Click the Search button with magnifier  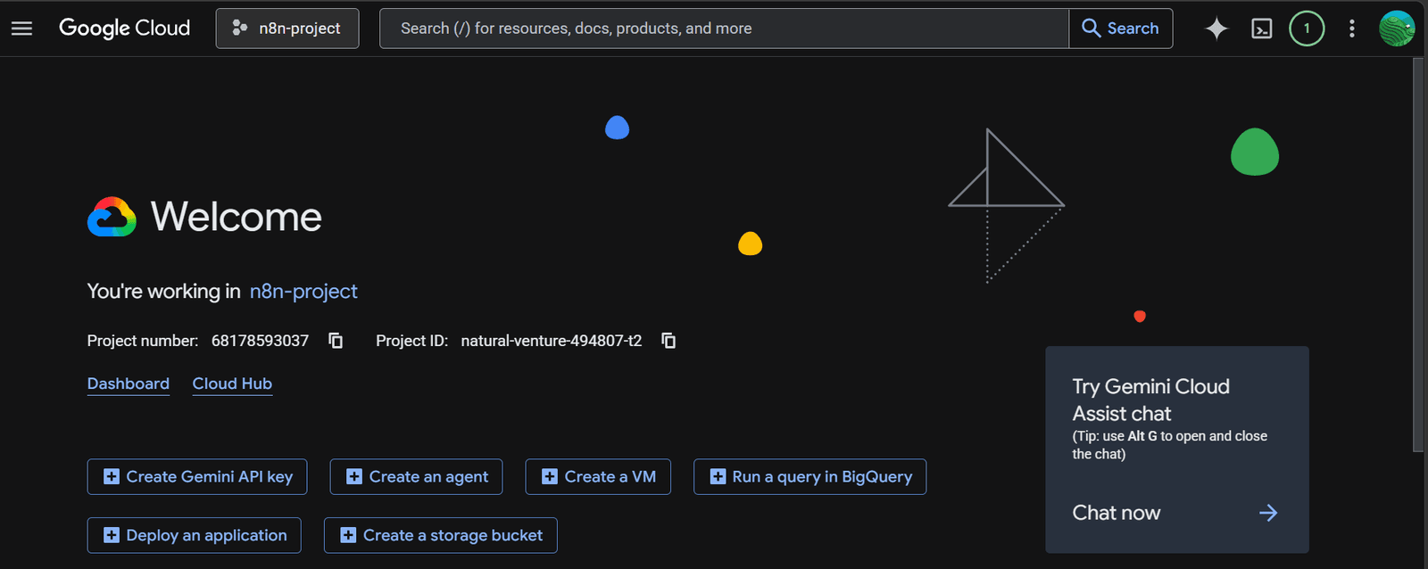pos(1121,29)
